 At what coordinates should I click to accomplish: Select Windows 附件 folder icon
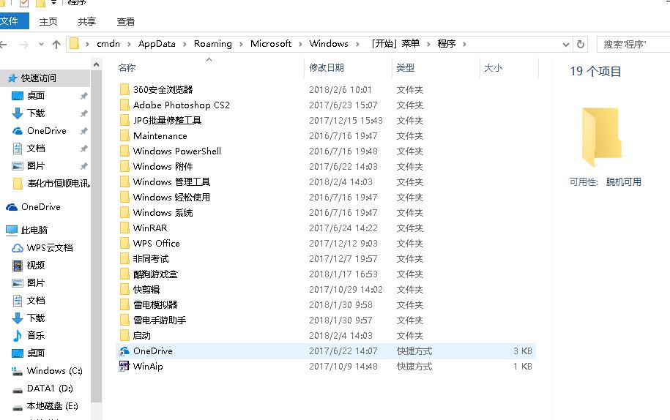tap(124, 166)
